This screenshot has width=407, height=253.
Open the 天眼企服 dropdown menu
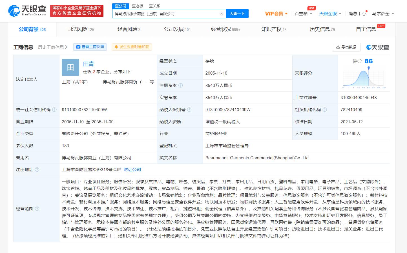[x=330, y=14]
